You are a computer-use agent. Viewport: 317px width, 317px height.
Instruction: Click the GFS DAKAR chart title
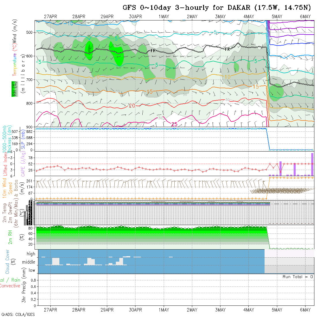click(x=218, y=7)
